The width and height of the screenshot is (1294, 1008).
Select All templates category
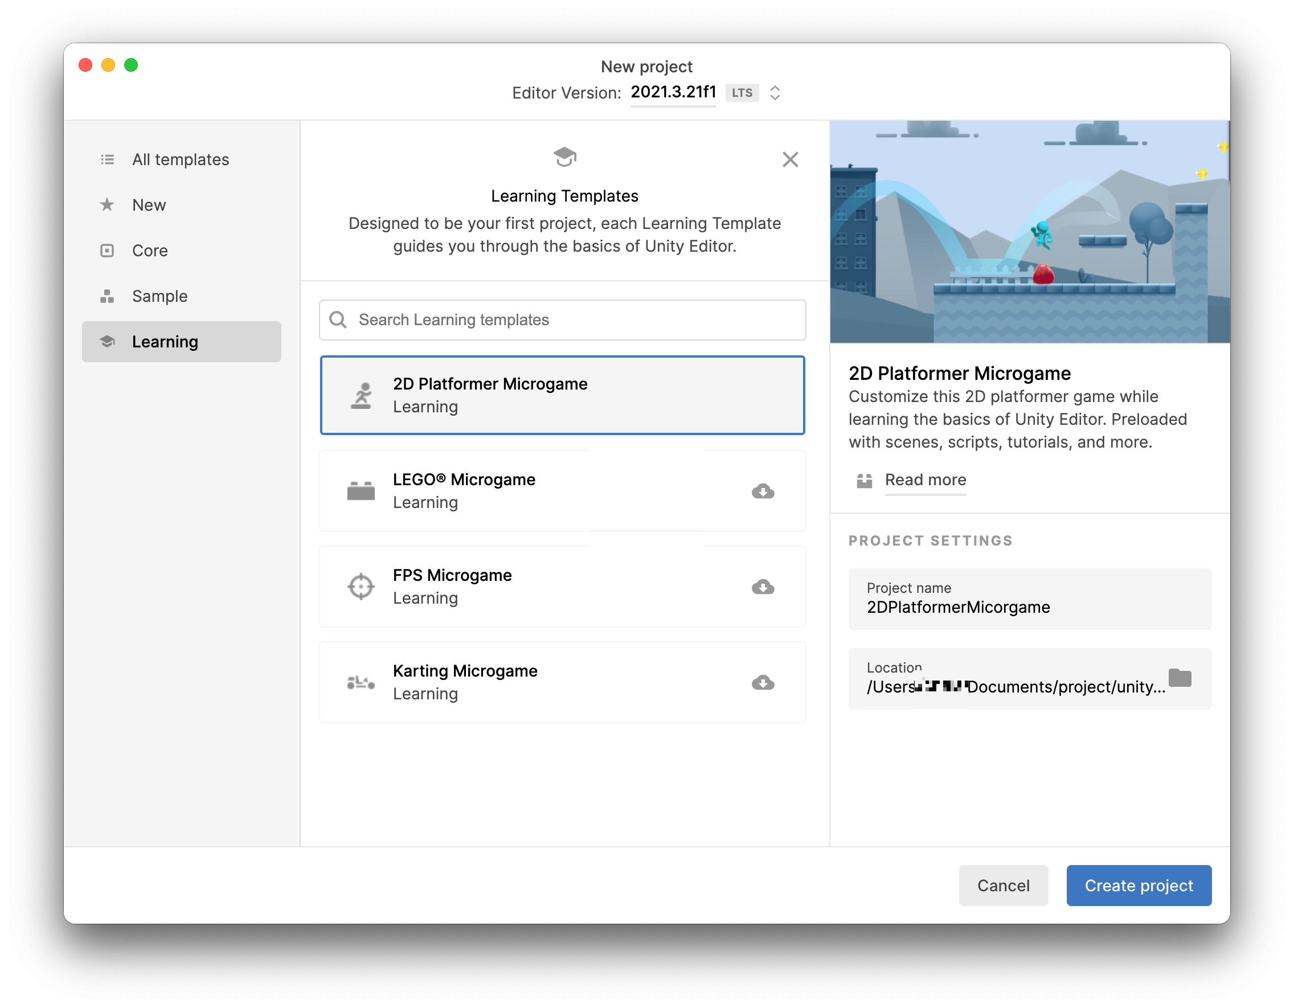point(180,159)
